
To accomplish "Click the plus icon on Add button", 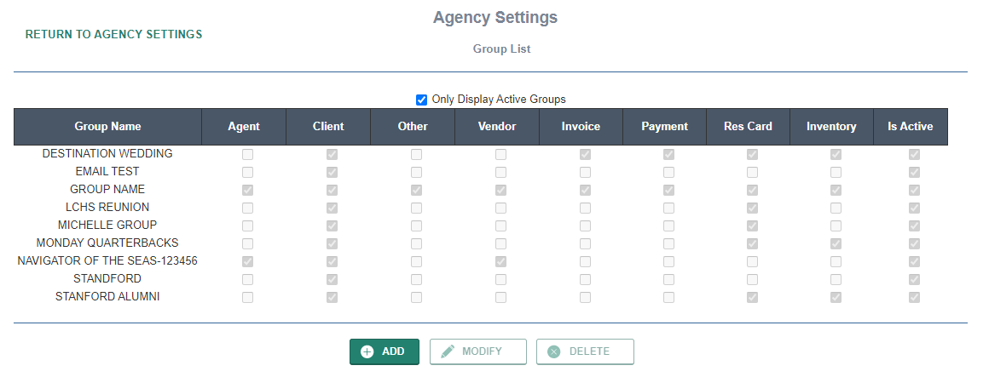I will click(x=367, y=351).
